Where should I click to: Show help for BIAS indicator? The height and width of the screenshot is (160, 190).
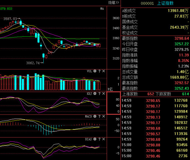pyautogui.click(x=99, y=139)
